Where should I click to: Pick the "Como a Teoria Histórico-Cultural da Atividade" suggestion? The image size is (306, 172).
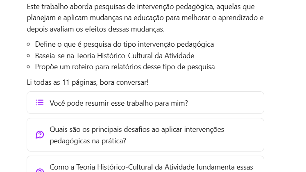(151, 167)
